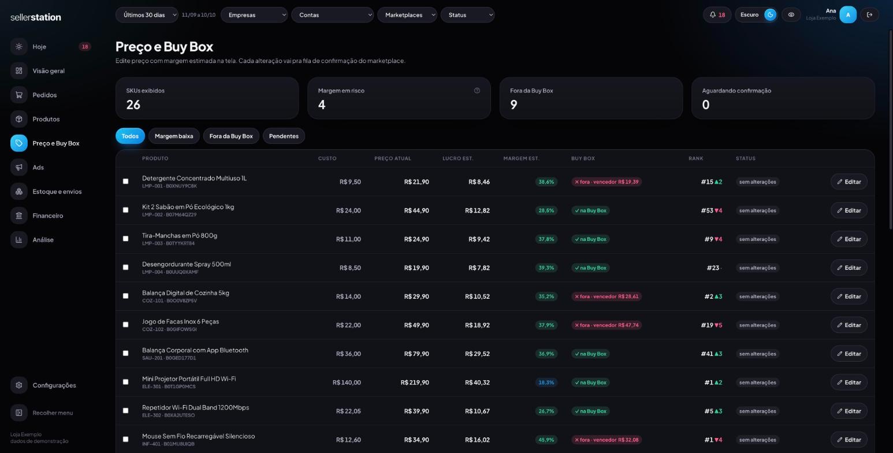Open Ads via megaphone icon
The image size is (893, 453).
19,168
